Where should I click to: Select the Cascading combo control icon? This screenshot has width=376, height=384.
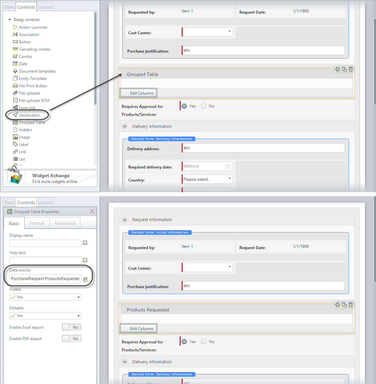pos(15,49)
